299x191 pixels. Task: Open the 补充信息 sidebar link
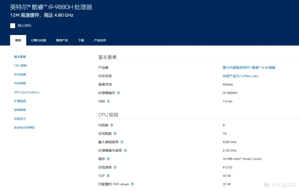[20, 74]
